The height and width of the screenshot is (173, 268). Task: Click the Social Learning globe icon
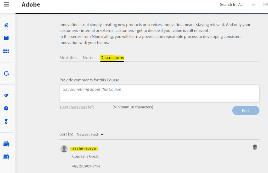click(x=6, y=73)
